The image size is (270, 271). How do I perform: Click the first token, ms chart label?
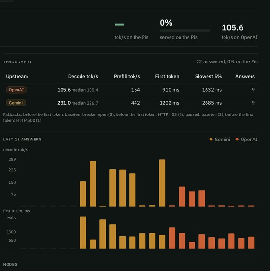click(17, 211)
